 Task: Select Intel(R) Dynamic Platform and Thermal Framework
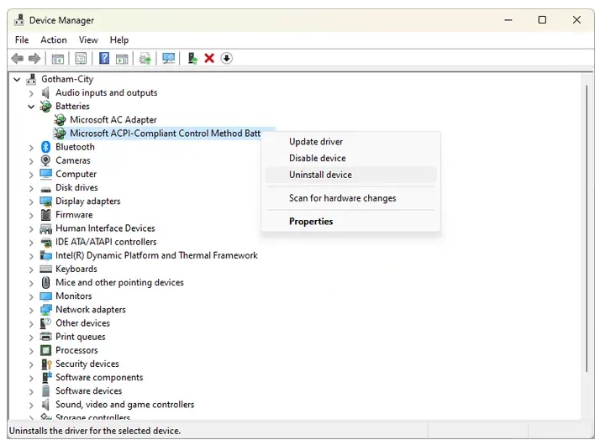pos(156,255)
